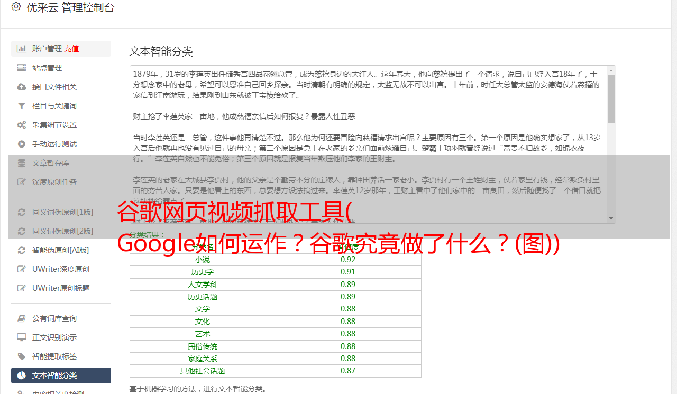Click the text area scrollbar down arrow
The height and width of the screenshot is (394, 677).
[x=611, y=219]
